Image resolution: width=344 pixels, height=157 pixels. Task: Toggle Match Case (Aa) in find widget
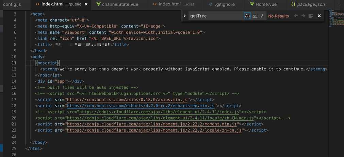click(x=247, y=16)
